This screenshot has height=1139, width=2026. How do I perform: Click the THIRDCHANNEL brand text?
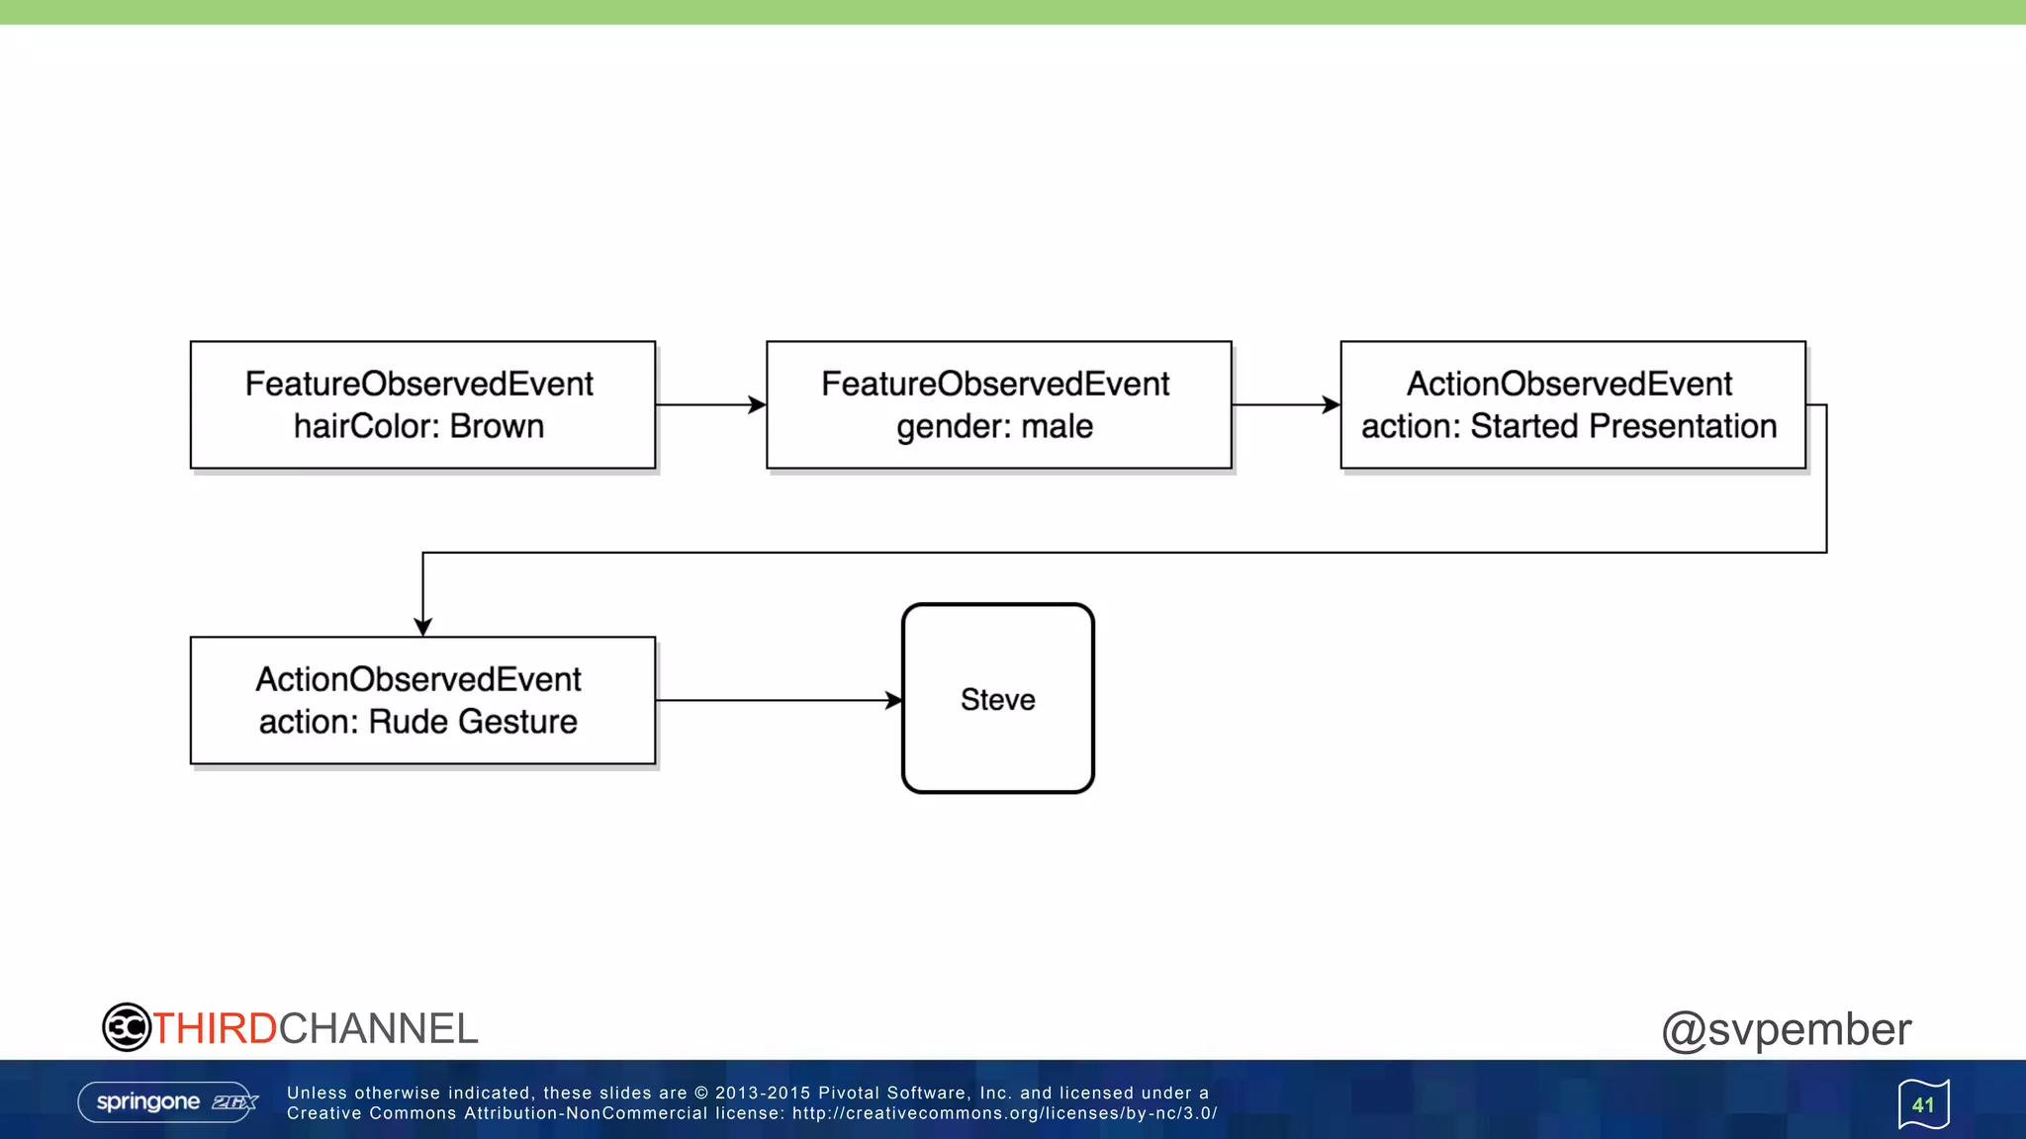315,1028
